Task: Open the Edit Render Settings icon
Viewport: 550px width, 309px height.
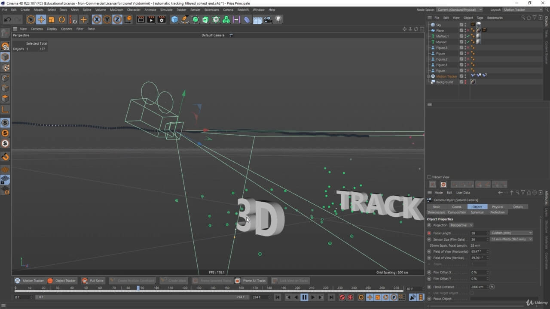Action: tap(162, 19)
